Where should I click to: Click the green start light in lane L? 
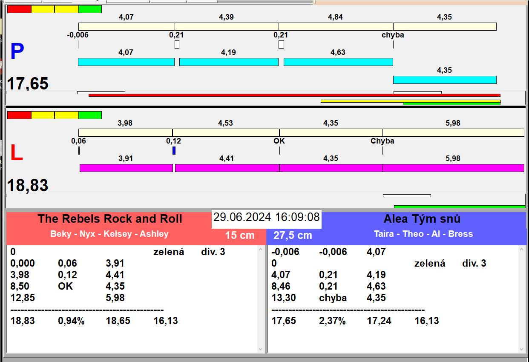[x=90, y=115]
